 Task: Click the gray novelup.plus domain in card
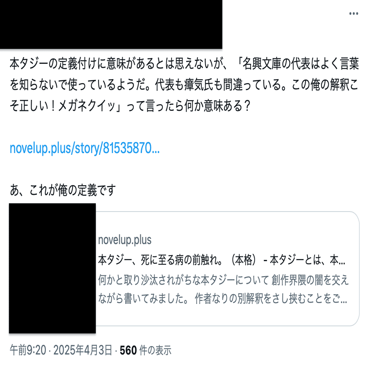[x=125, y=240]
